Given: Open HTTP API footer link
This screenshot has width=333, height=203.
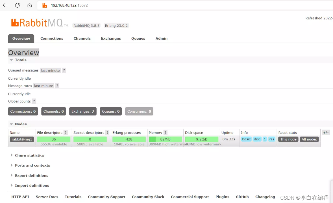Looking at the screenshot, I should click(x=20, y=197).
